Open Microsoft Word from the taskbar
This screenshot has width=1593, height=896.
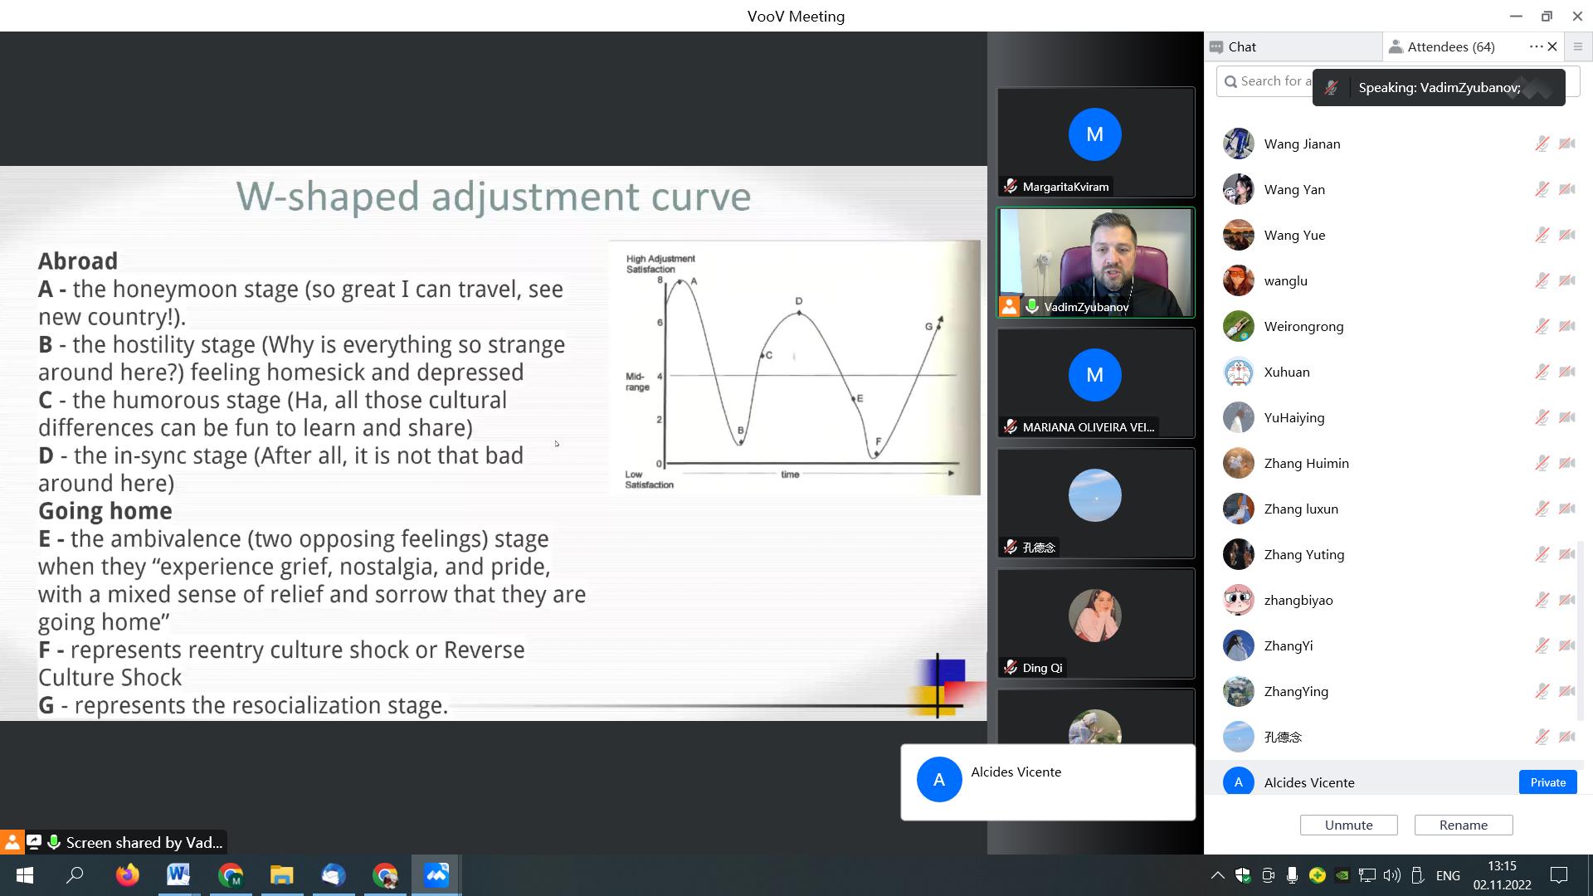point(178,874)
